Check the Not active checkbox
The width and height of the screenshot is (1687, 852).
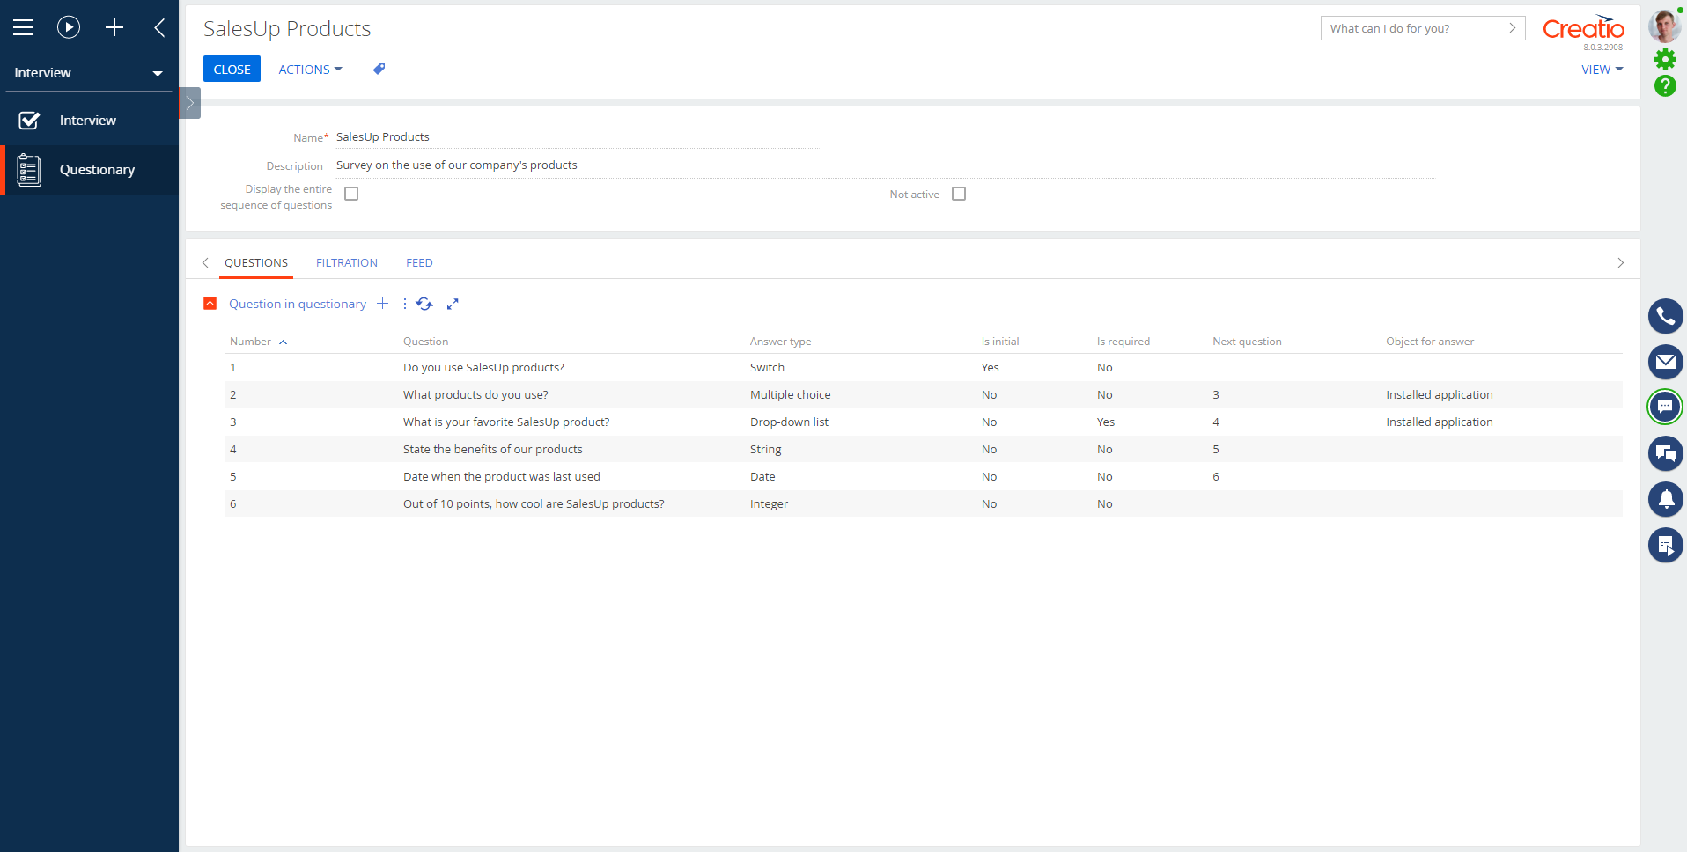pos(960,193)
